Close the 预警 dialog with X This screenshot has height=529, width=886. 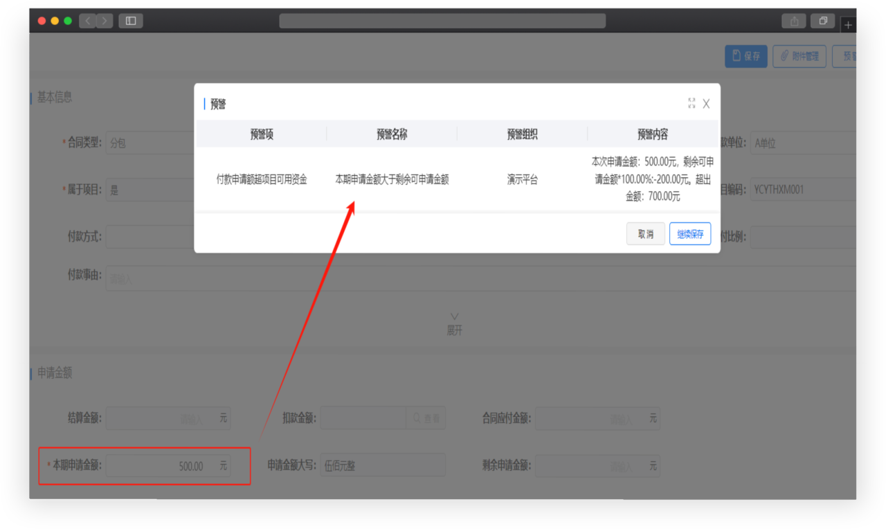[x=706, y=104]
